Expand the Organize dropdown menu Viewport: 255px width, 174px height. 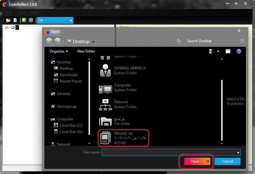point(59,51)
